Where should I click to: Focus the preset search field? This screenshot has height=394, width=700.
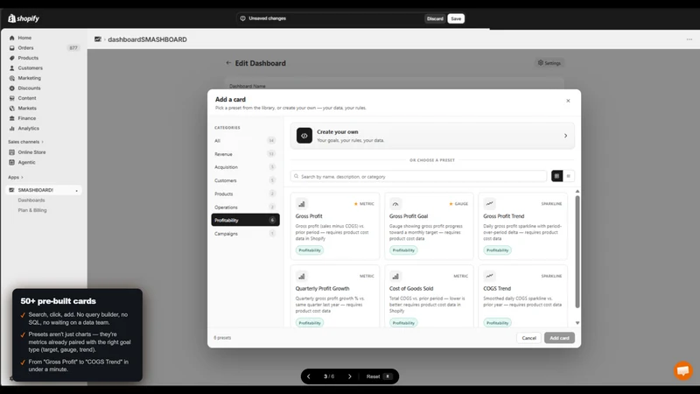click(x=418, y=177)
